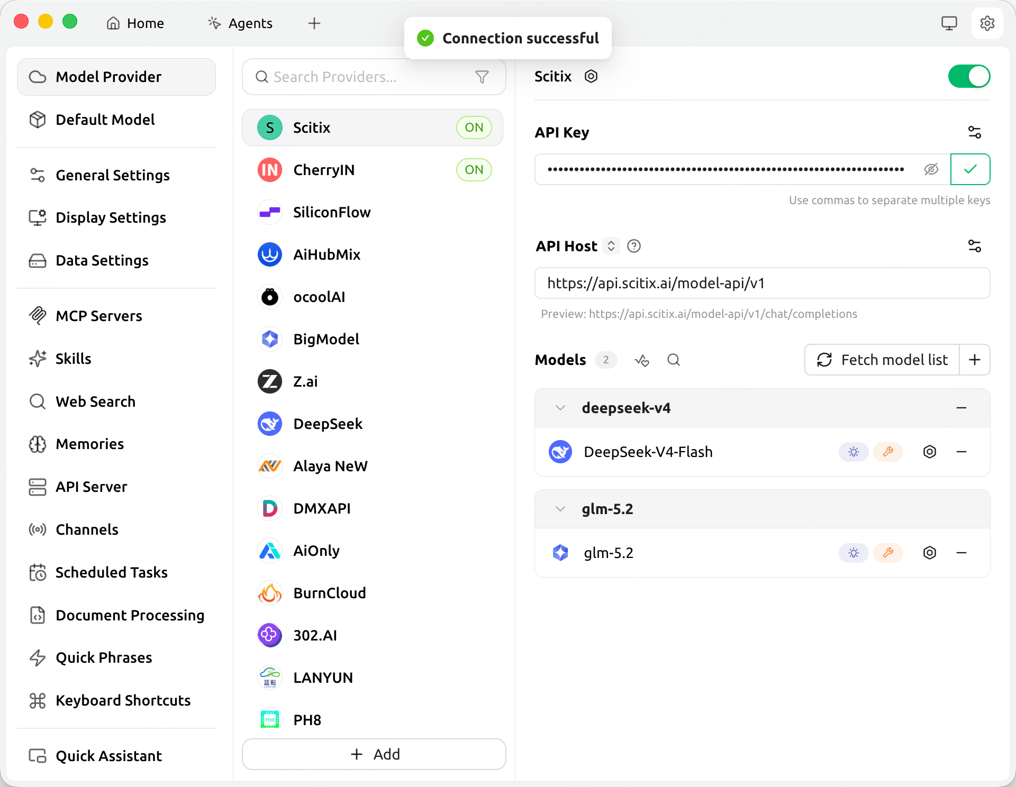1016x787 pixels.
Task: Switch to the Home tab
Action: (135, 23)
